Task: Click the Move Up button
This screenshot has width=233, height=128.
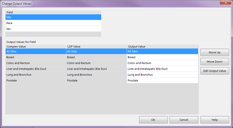Action: [x=214, y=52]
